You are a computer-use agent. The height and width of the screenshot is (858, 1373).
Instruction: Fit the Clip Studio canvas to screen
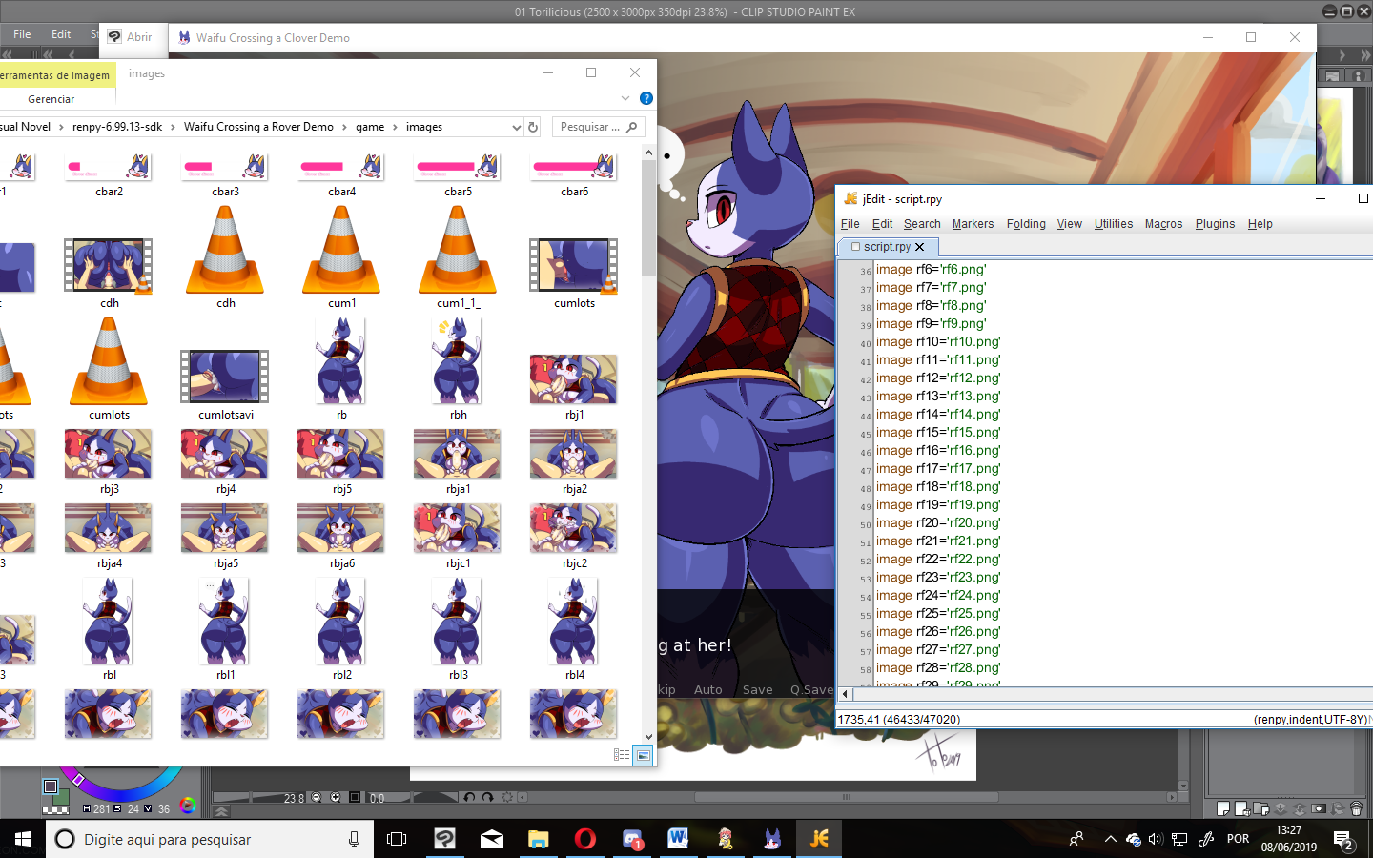(x=355, y=797)
